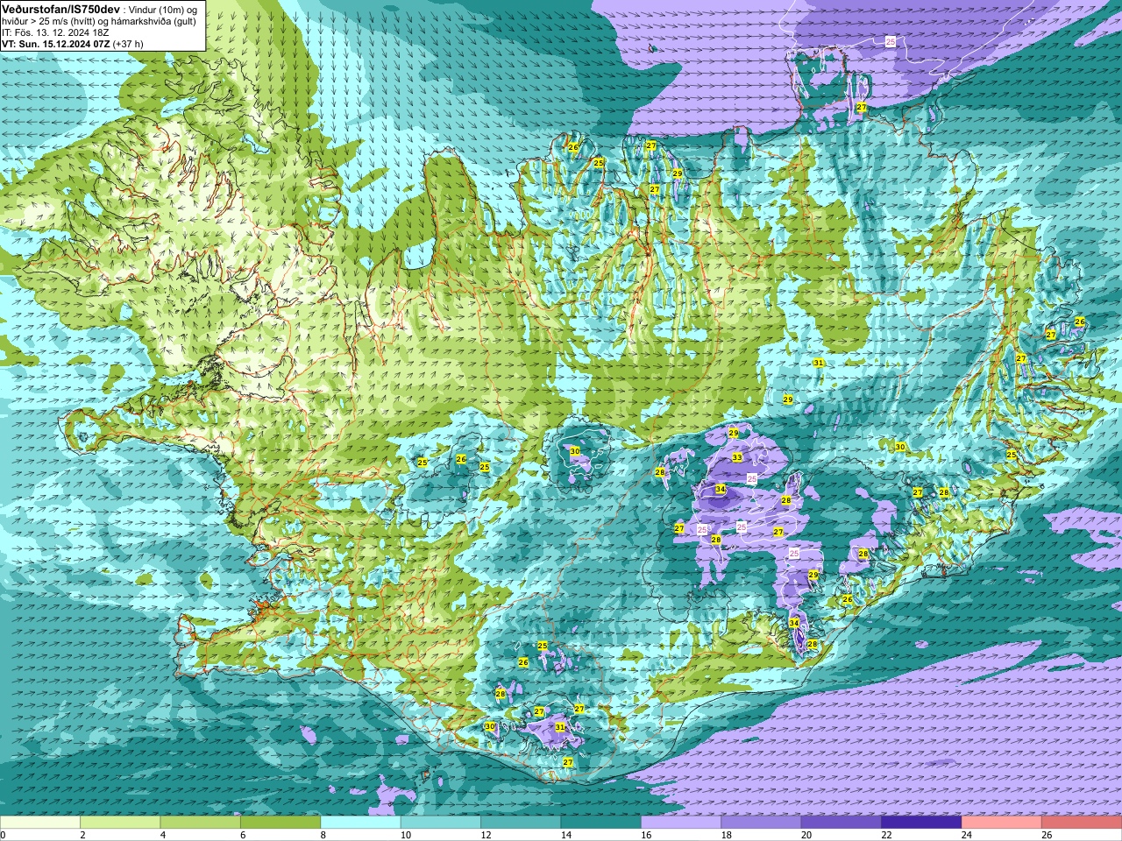This screenshot has height=841, width=1122.
Task: Click the legend scale tick label 2
Action: [82, 836]
